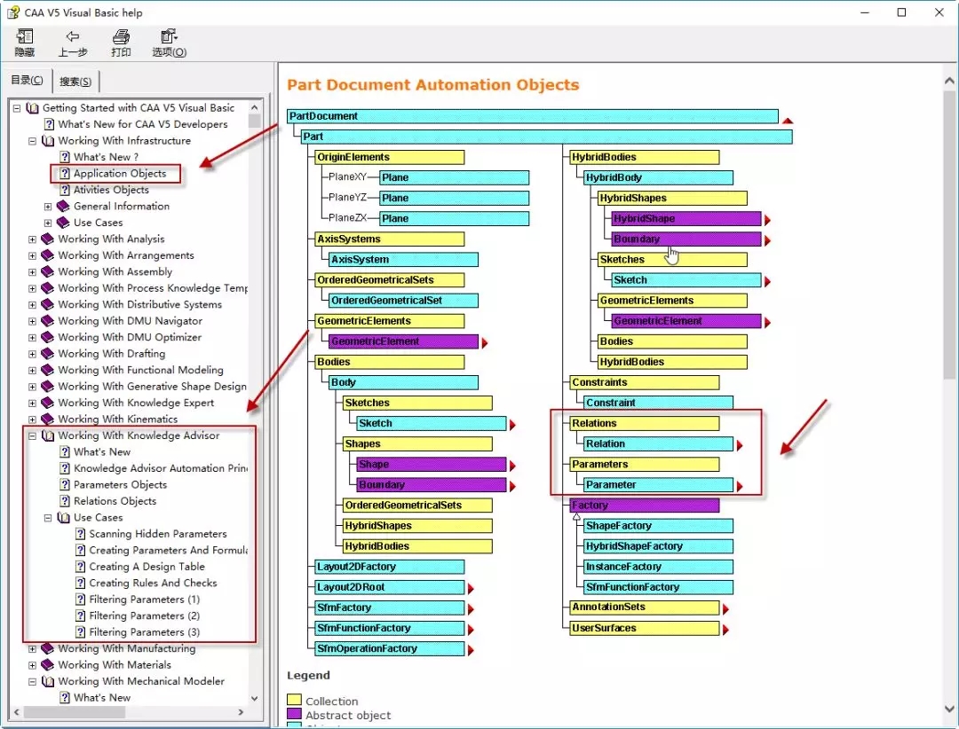Click the book icon beside Working With Analysis
Screen dimensions: 959x729
coord(48,239)
